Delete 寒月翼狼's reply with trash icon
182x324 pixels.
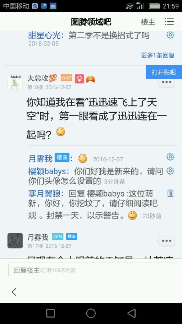click(x=170, y=193)
